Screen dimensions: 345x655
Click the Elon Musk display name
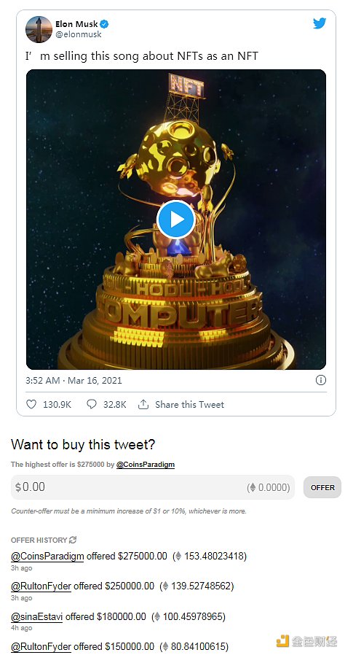point(76,24)
